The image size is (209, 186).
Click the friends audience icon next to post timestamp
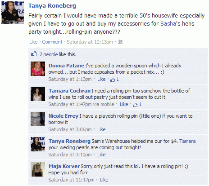(x=120, y=42)
